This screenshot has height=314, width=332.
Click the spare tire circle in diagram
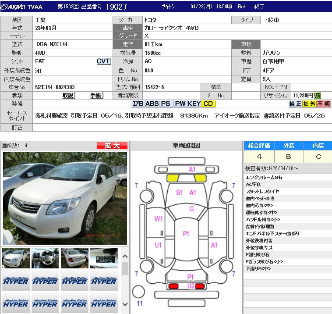(138, 291)
